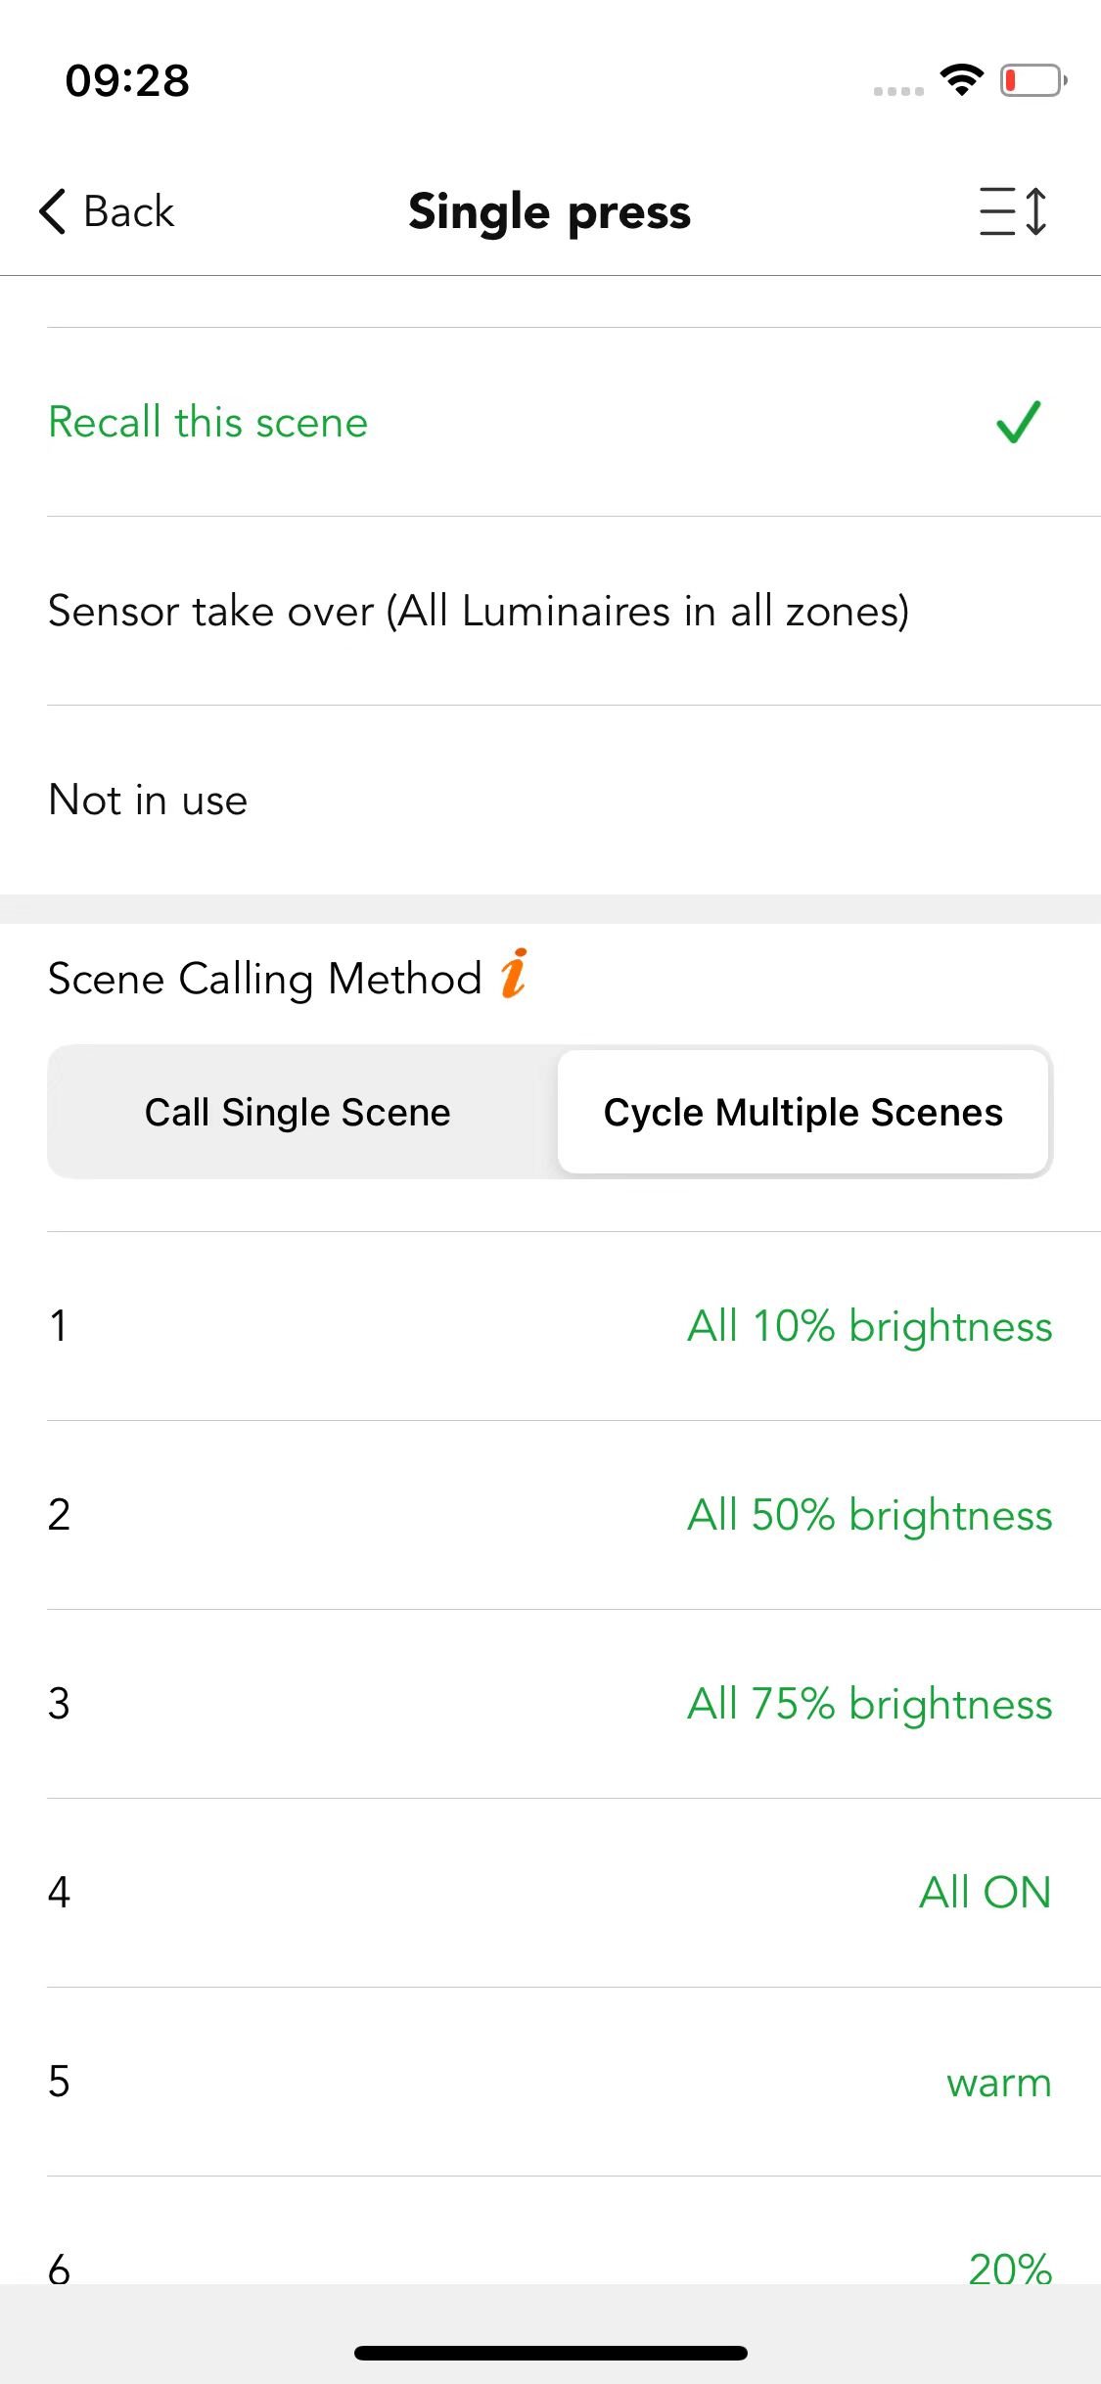The image size is (1101, 2384).
Task: Tap the home indicator bar
Action: coord(551,2353)
